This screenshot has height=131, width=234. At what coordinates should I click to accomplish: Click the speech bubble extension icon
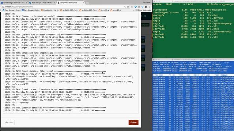click(146, 7)
